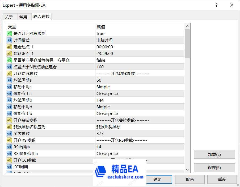This screenshot has height=187, width=240.
Task: Click the parameter list vertical scrollbar thumb
Action: tap(187, 43)
